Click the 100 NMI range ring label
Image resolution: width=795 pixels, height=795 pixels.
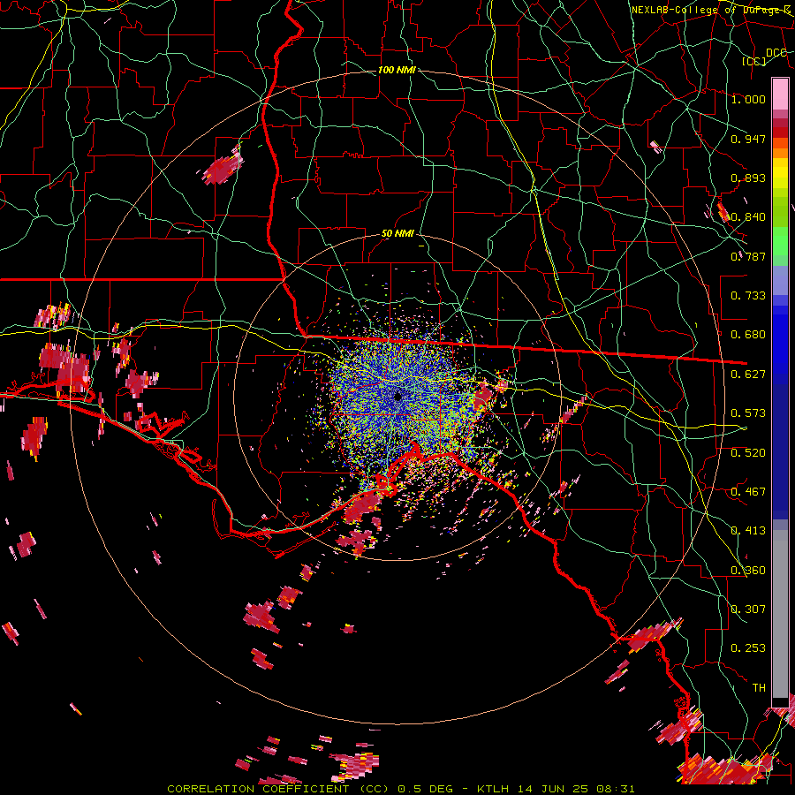click(397, 70)
